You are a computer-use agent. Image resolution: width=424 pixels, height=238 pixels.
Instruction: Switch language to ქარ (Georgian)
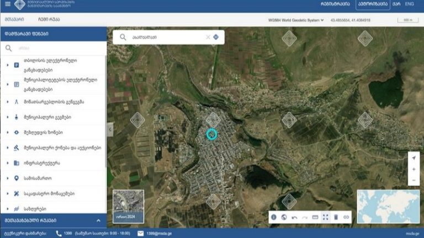point(396,4)
